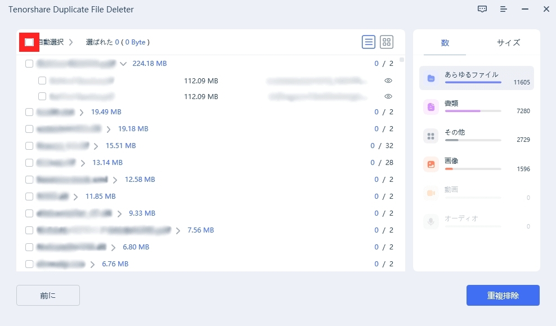
Task: Check the 6.80 MB group checkbox
Action: coord(29,247)
